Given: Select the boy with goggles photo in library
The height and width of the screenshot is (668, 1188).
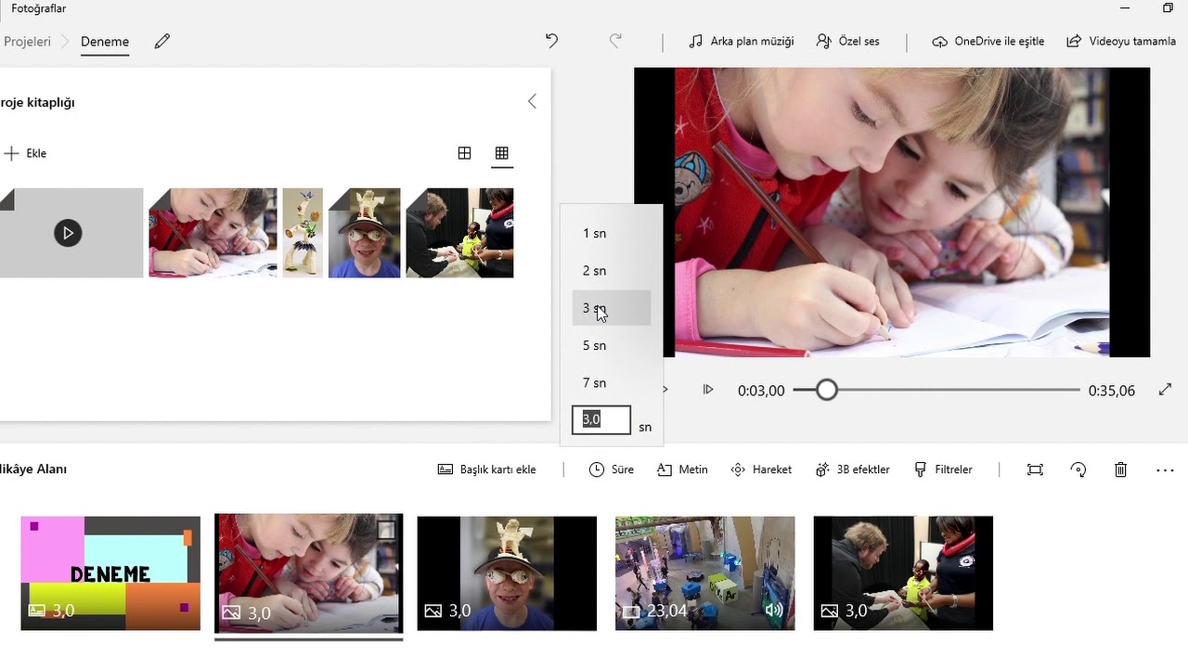Looking at the screenshot, I should pyautogui.click(x=365, y=233).
